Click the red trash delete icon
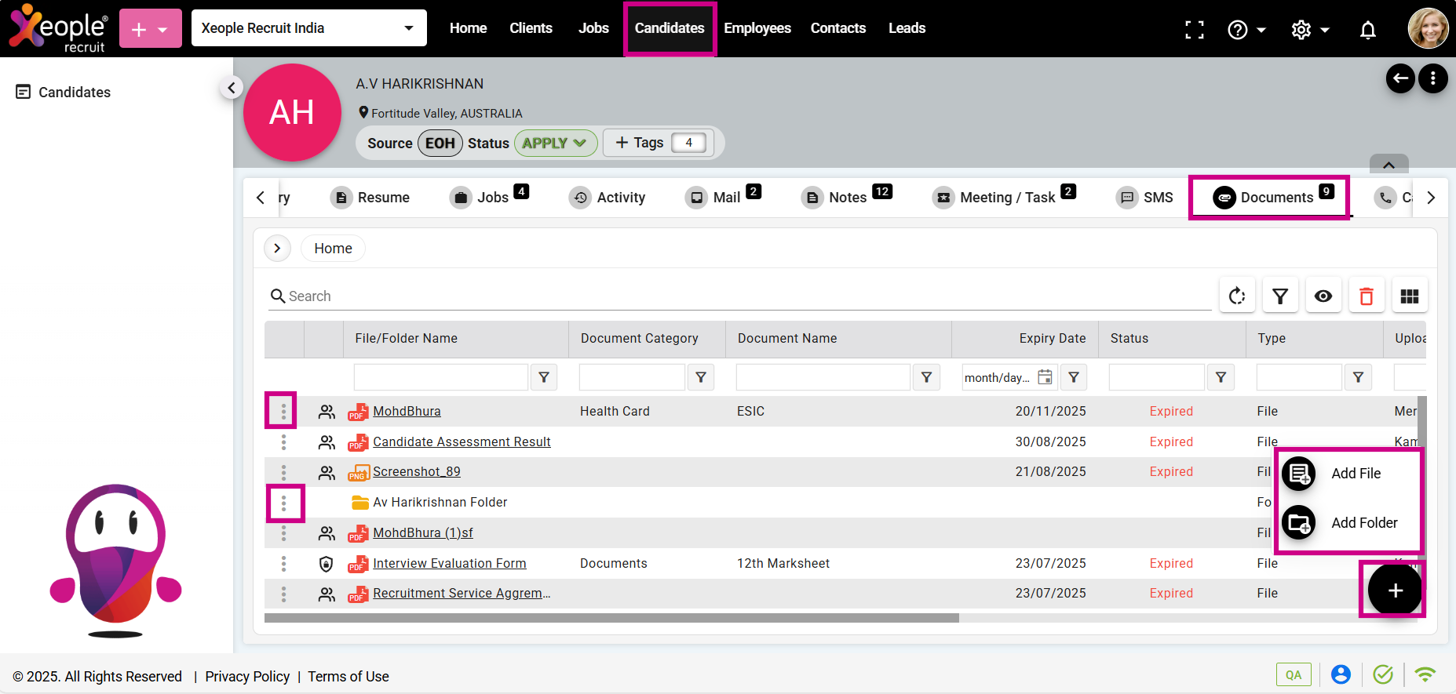1456x694 pixels. 1367,296
